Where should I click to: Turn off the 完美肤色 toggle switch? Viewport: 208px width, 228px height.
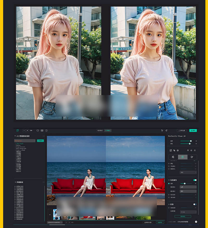(x=195, y=180)
